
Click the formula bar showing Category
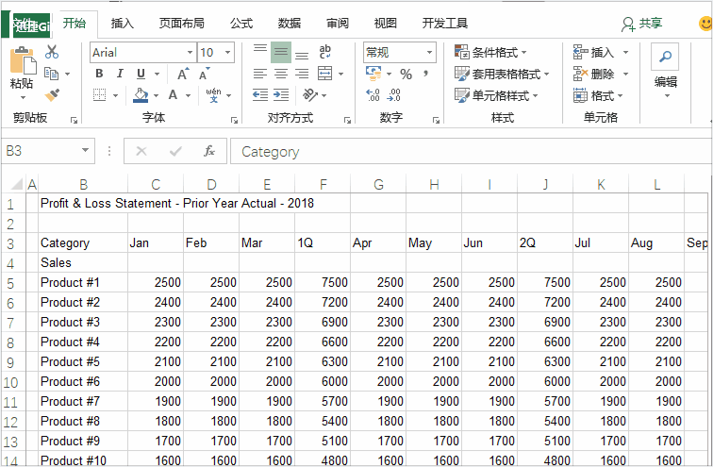tap(471, 151)
